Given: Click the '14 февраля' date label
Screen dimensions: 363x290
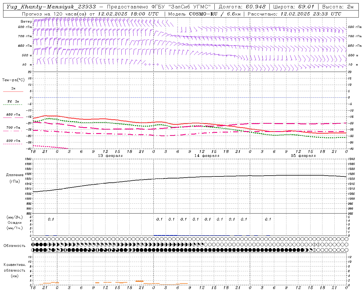Looking at the screenshot, I should tap(207, 156).
